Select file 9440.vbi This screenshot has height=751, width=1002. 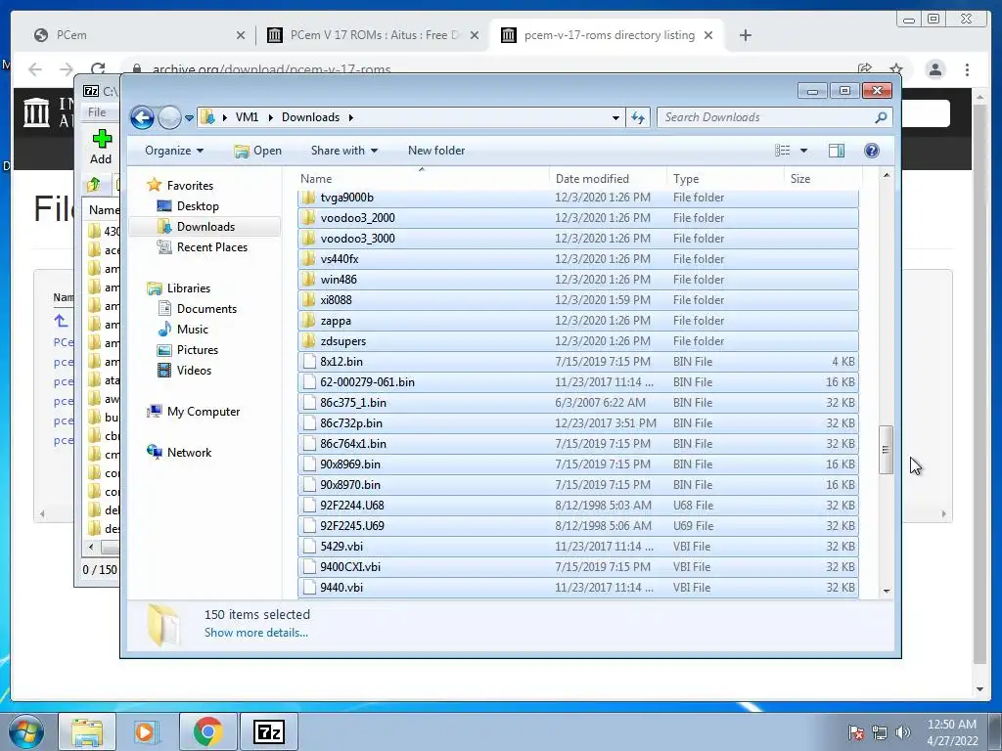coord(577,588)
